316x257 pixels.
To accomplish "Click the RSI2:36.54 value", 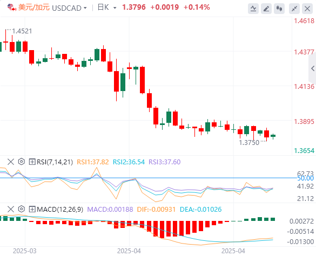I will coord(129,162).
